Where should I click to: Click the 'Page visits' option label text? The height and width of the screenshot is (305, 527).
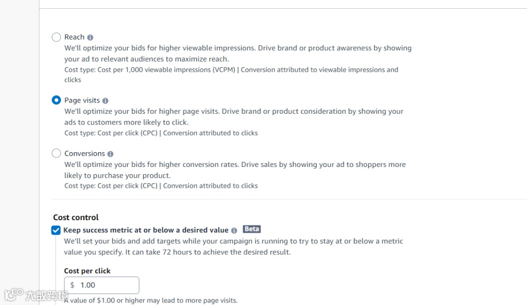pos(82,101)
